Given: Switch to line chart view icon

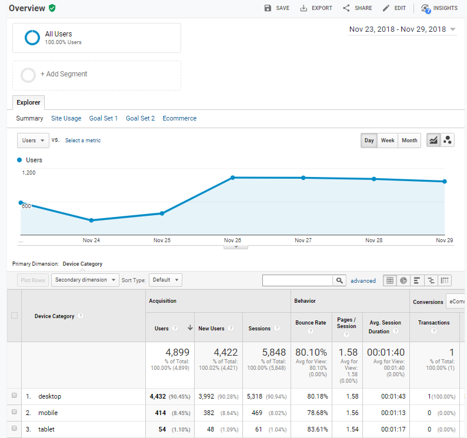Looking at the screenshot, I should [x=433, y=141].
